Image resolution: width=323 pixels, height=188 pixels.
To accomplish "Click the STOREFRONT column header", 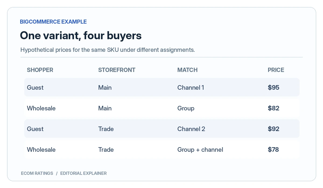I will tap(117, 70).
